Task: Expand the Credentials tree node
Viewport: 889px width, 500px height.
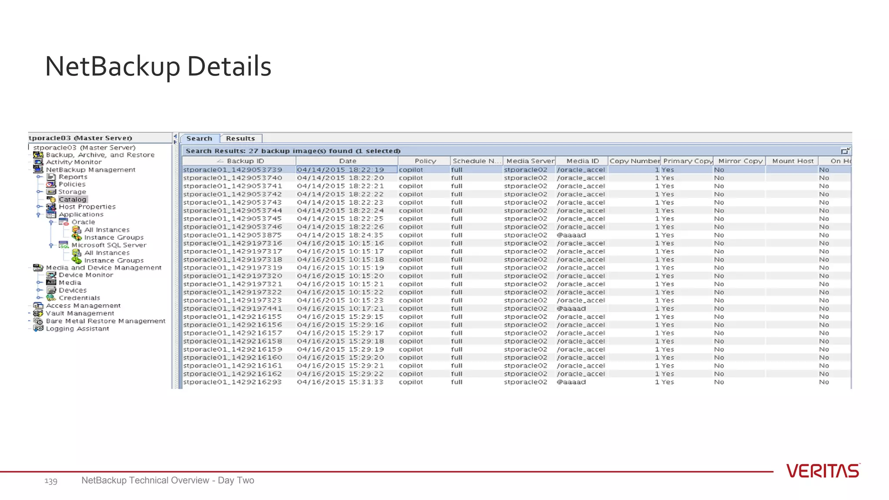Action: click(x=39, y=298)
